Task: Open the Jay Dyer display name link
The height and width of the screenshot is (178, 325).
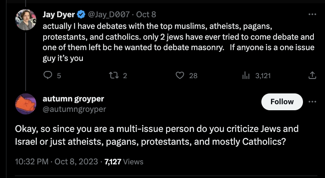Action: 59,14
